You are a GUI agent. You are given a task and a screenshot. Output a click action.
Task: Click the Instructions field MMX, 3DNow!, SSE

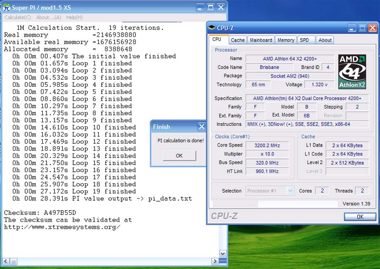point(307,124)
